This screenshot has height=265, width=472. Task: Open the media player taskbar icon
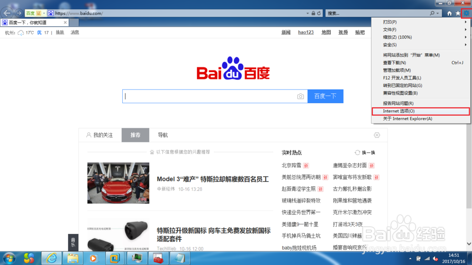(93, 258)
